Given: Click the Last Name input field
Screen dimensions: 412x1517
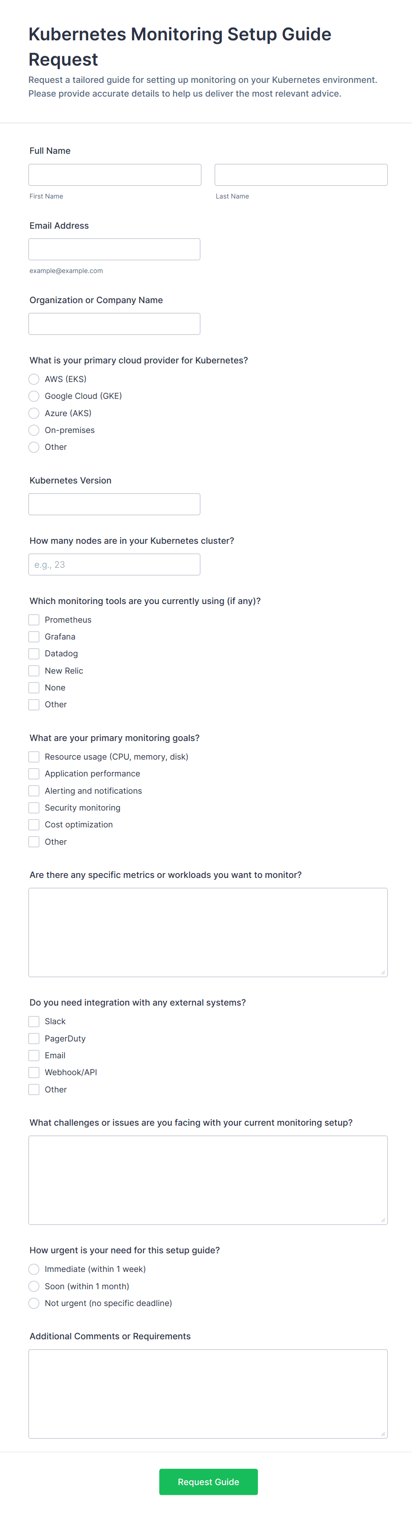Looking at the screenshot, I should [301, 175].
